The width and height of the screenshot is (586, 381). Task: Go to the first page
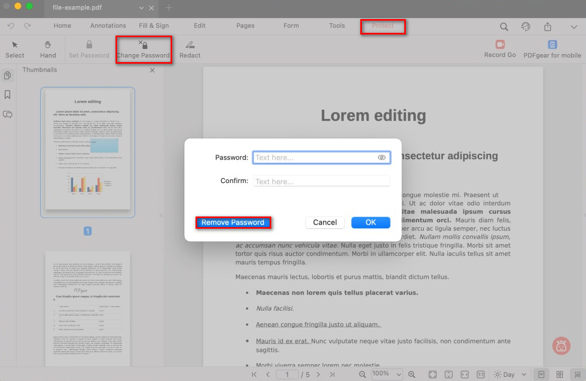coord(254,374)
